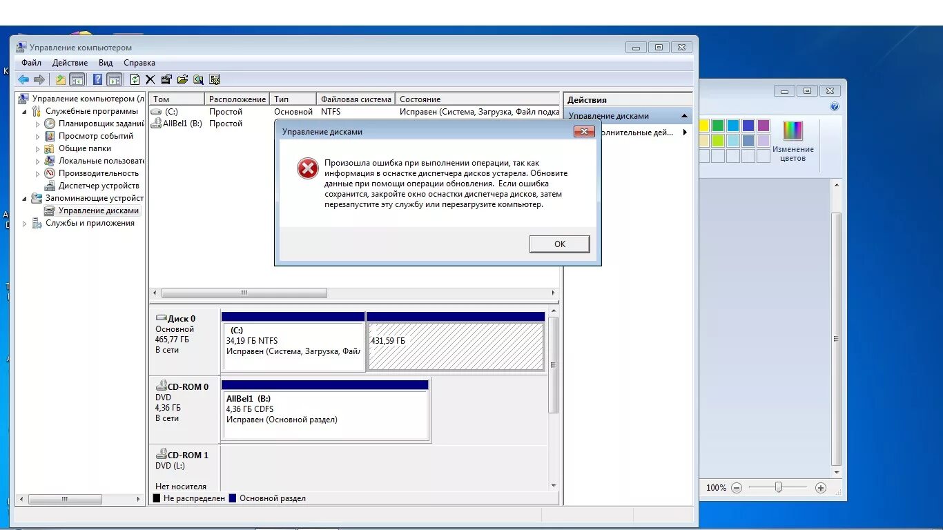Click the Back arrow in the toolbar

(23, 80)
